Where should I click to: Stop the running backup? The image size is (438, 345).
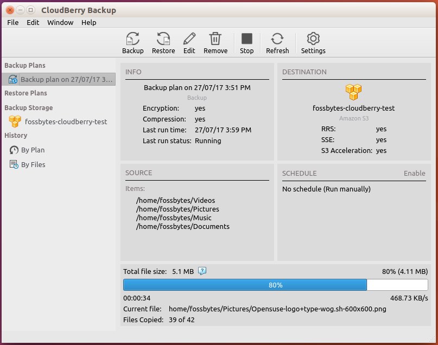(x=246, y=43)
